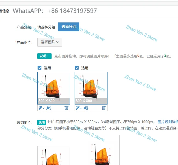Select the right tall marketing image thumbnail

tap(103, 150)
